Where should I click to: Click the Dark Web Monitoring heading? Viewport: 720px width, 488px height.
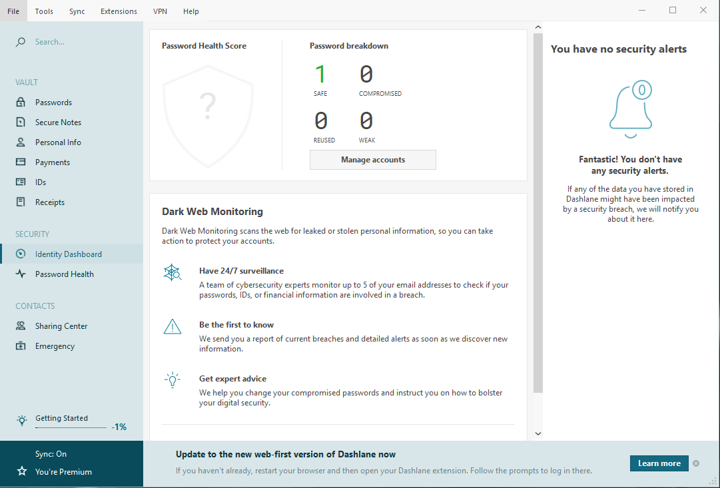[212, 212]
